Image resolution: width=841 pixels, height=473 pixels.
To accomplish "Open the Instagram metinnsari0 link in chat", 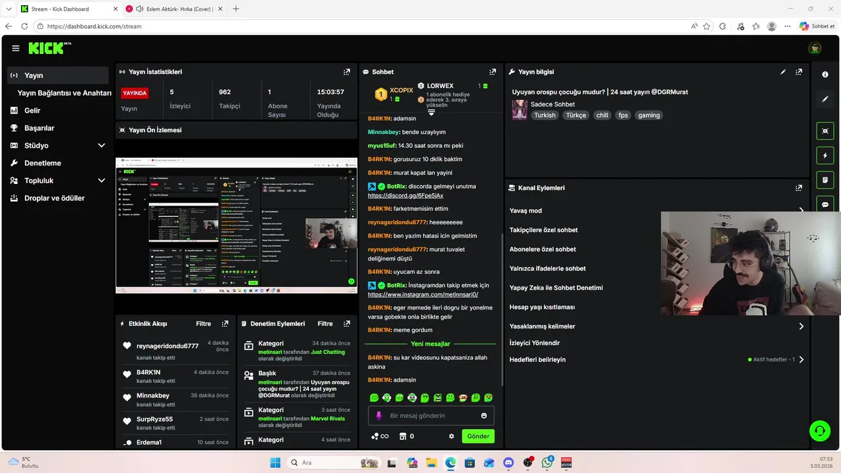I will pos(423,294).
